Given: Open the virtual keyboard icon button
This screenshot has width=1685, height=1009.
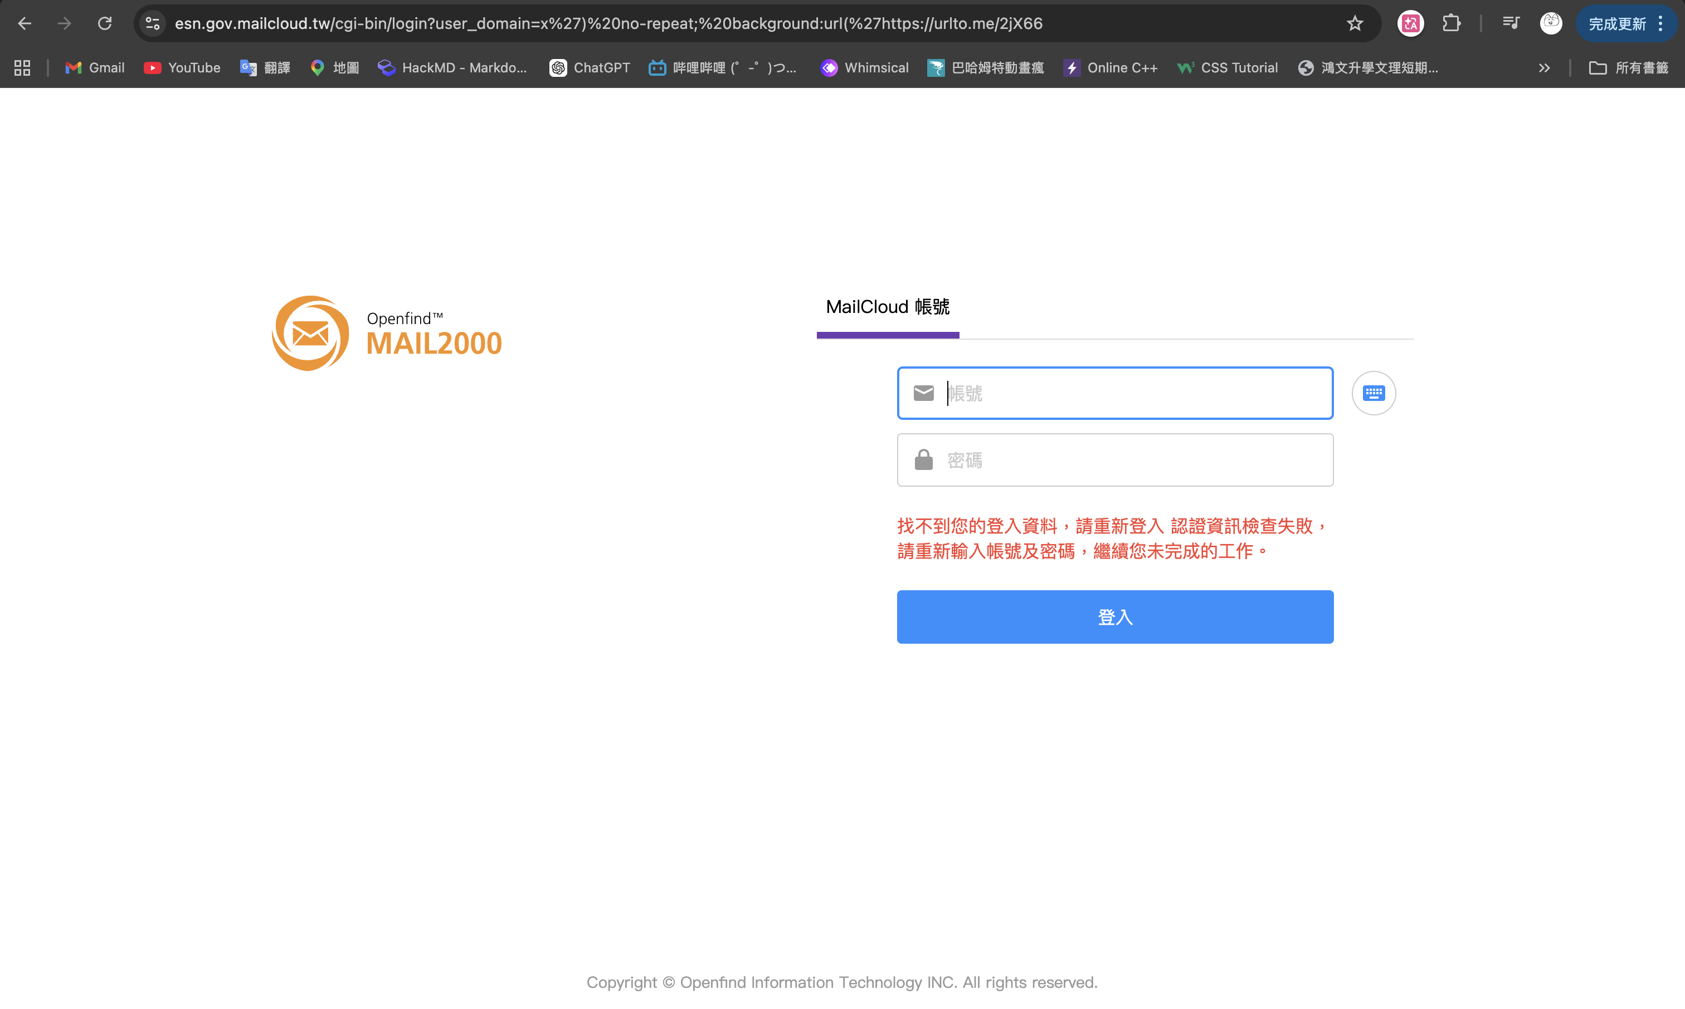Looking at the screenshot, I should point(1374,393).
